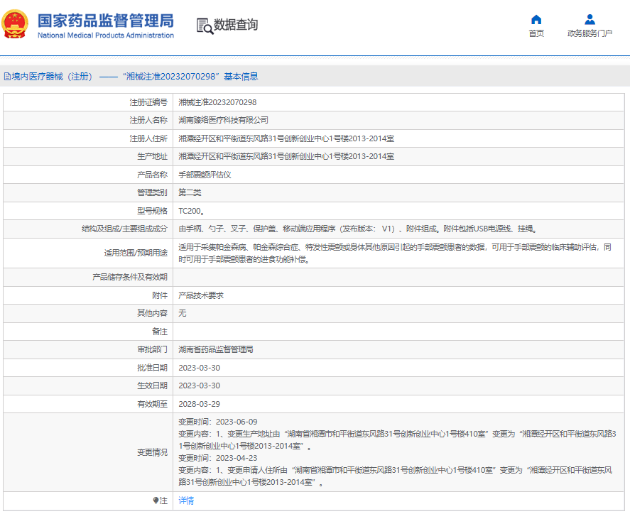Select 湖南臻络医疗科技有限公司 registrant name
630x514 pixels.
pyautogui.click(x=223, y=120)
